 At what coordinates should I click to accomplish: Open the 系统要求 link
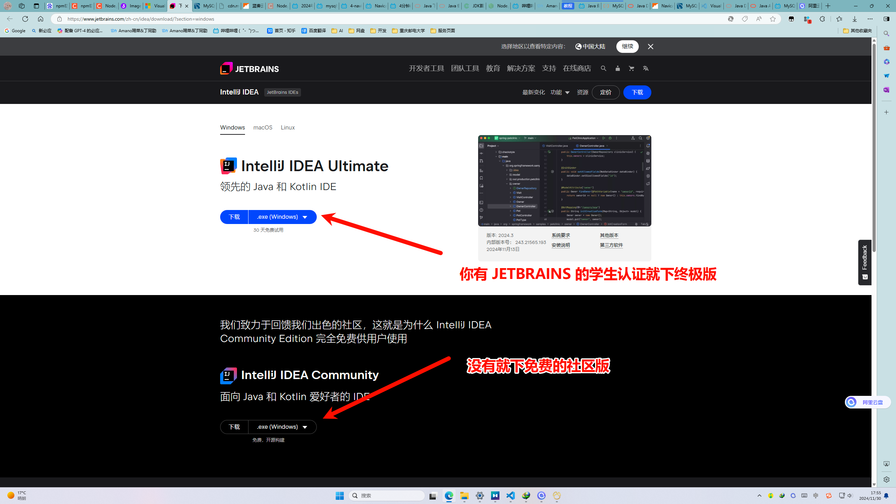click(561, 236)
